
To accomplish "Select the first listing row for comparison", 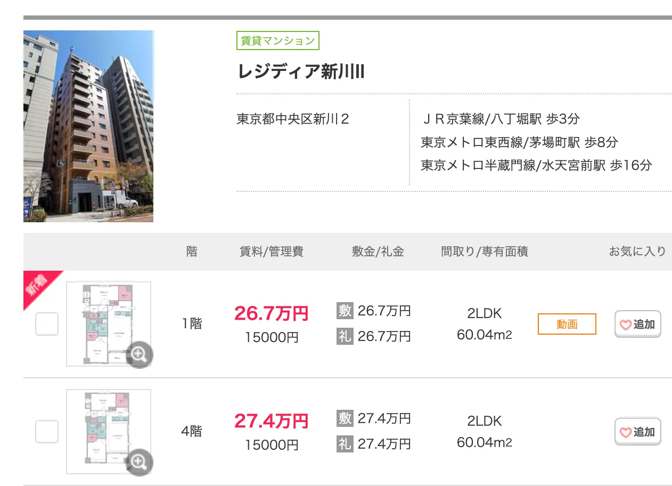I will tap(46, 324).
